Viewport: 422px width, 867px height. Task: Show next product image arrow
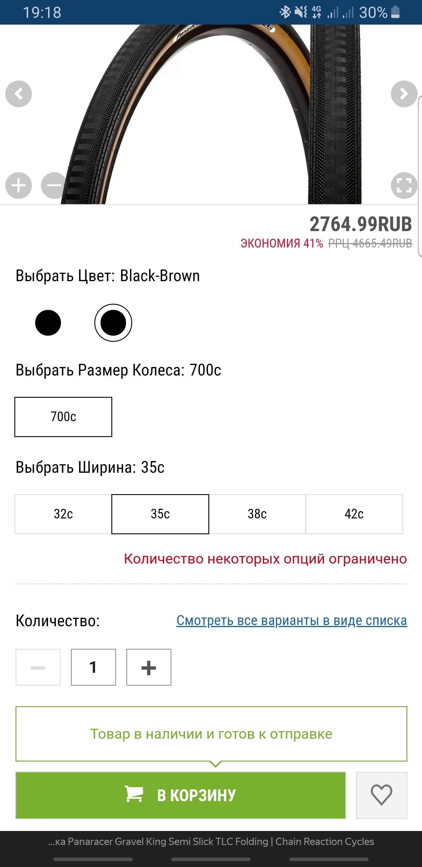pos(404,94)
